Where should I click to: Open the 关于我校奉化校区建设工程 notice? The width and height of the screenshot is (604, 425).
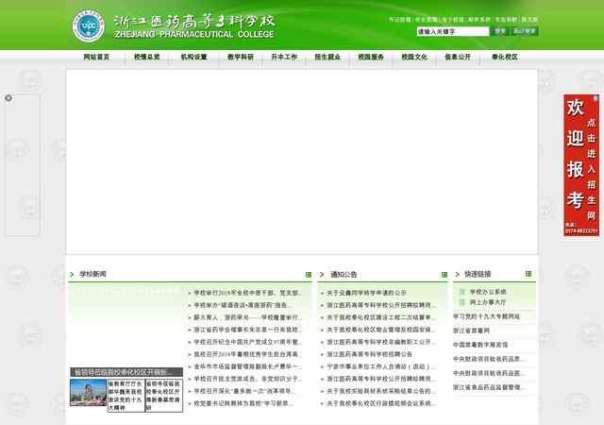pyautogui.click(x=381, y=317)
